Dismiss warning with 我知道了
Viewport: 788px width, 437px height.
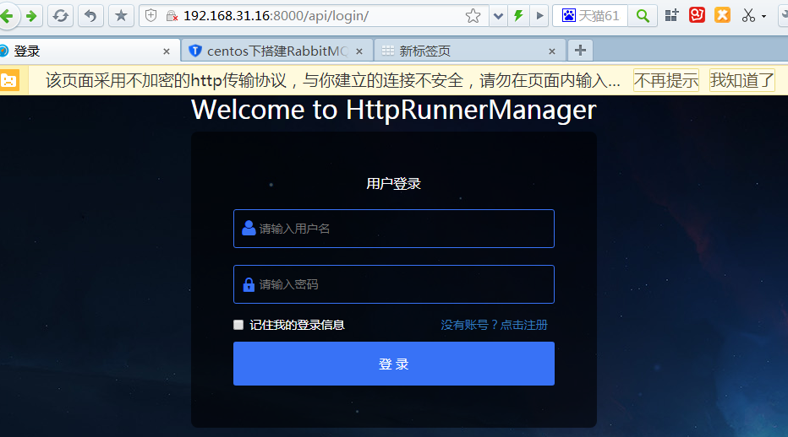741,80
